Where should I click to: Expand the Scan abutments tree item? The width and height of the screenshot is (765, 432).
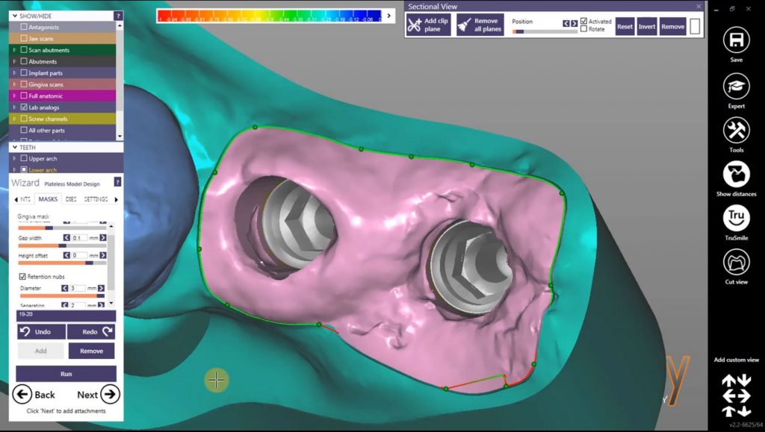(x=15, y=50)
